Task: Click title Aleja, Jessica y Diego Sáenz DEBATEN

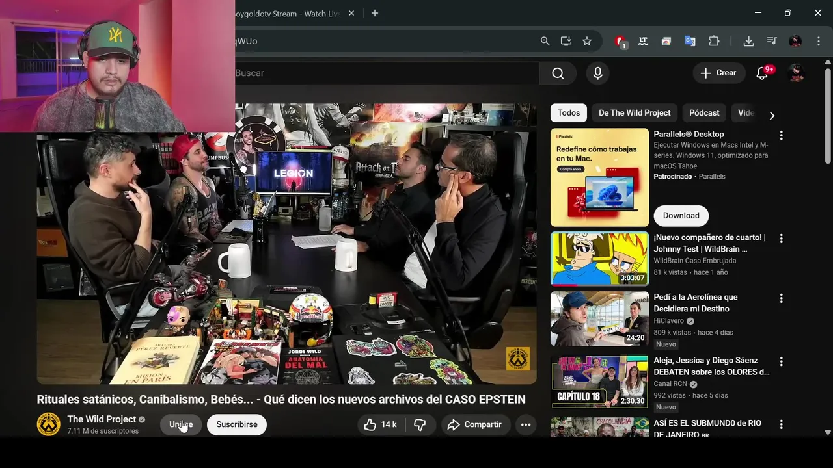Action: click(x=711, y=366)
